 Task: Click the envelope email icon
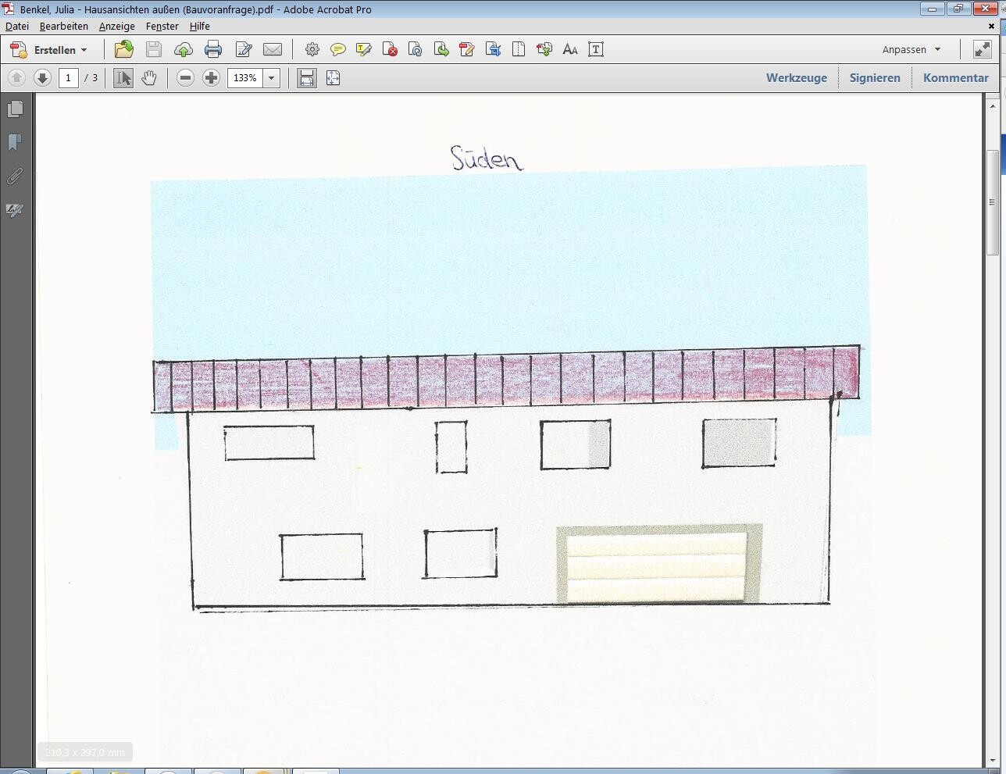tap(273, 50)
